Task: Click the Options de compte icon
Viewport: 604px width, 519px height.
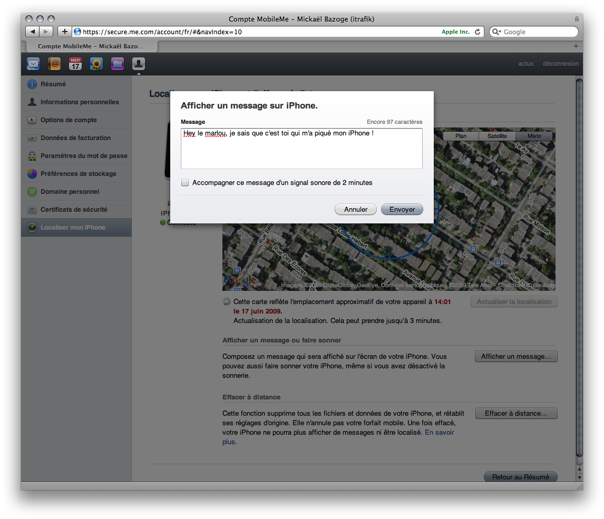Action: [32, 120]
